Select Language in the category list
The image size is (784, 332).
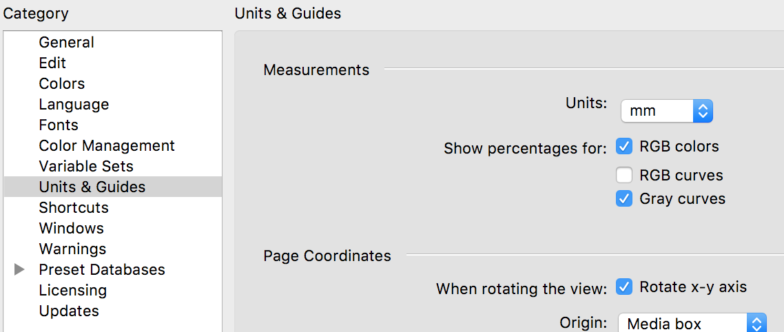74,104
